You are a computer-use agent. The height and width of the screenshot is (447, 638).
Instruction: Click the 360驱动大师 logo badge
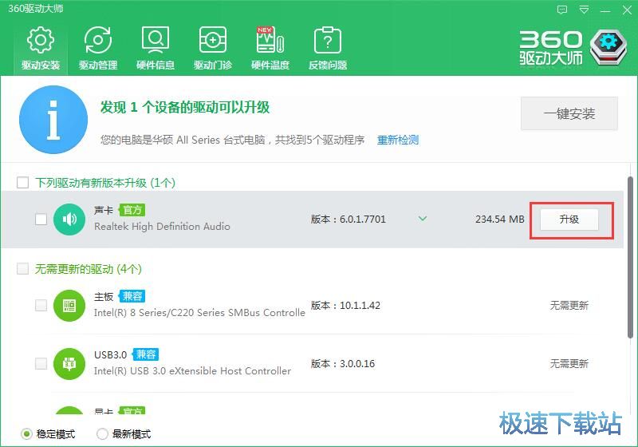(x=608, y=48)
